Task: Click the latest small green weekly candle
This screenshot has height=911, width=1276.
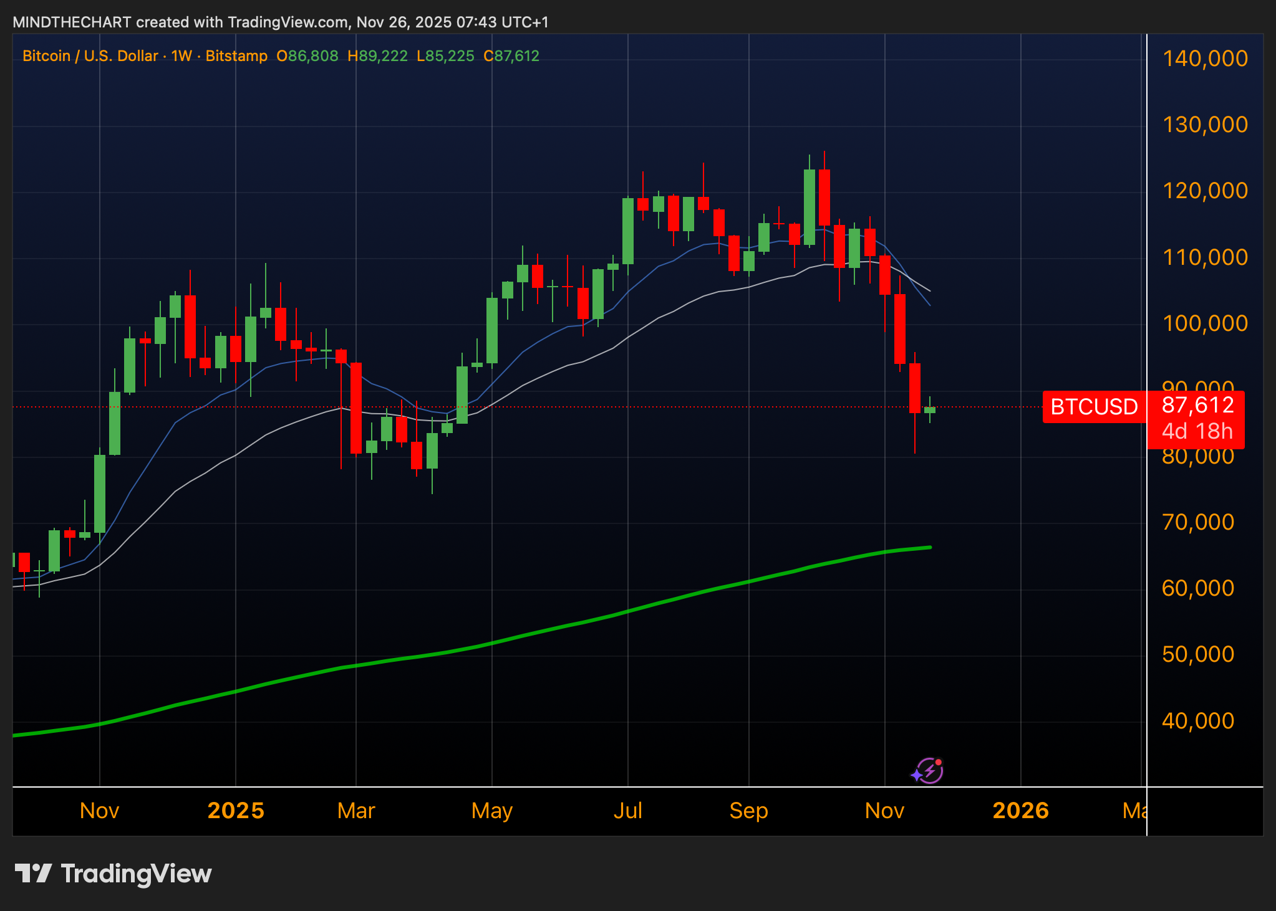Action: (x=930, y=409)
